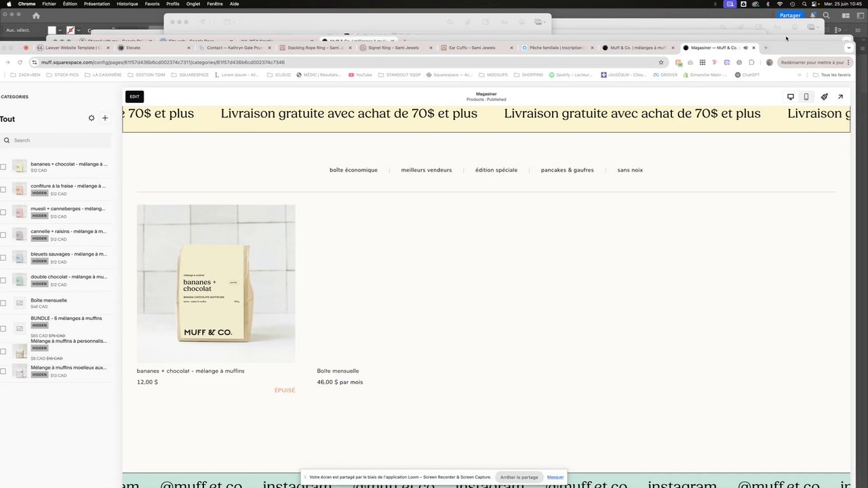The width and height of the screenshot is (868, 488).
Task: Open a new Chrome tab
Action: point(766,48)
